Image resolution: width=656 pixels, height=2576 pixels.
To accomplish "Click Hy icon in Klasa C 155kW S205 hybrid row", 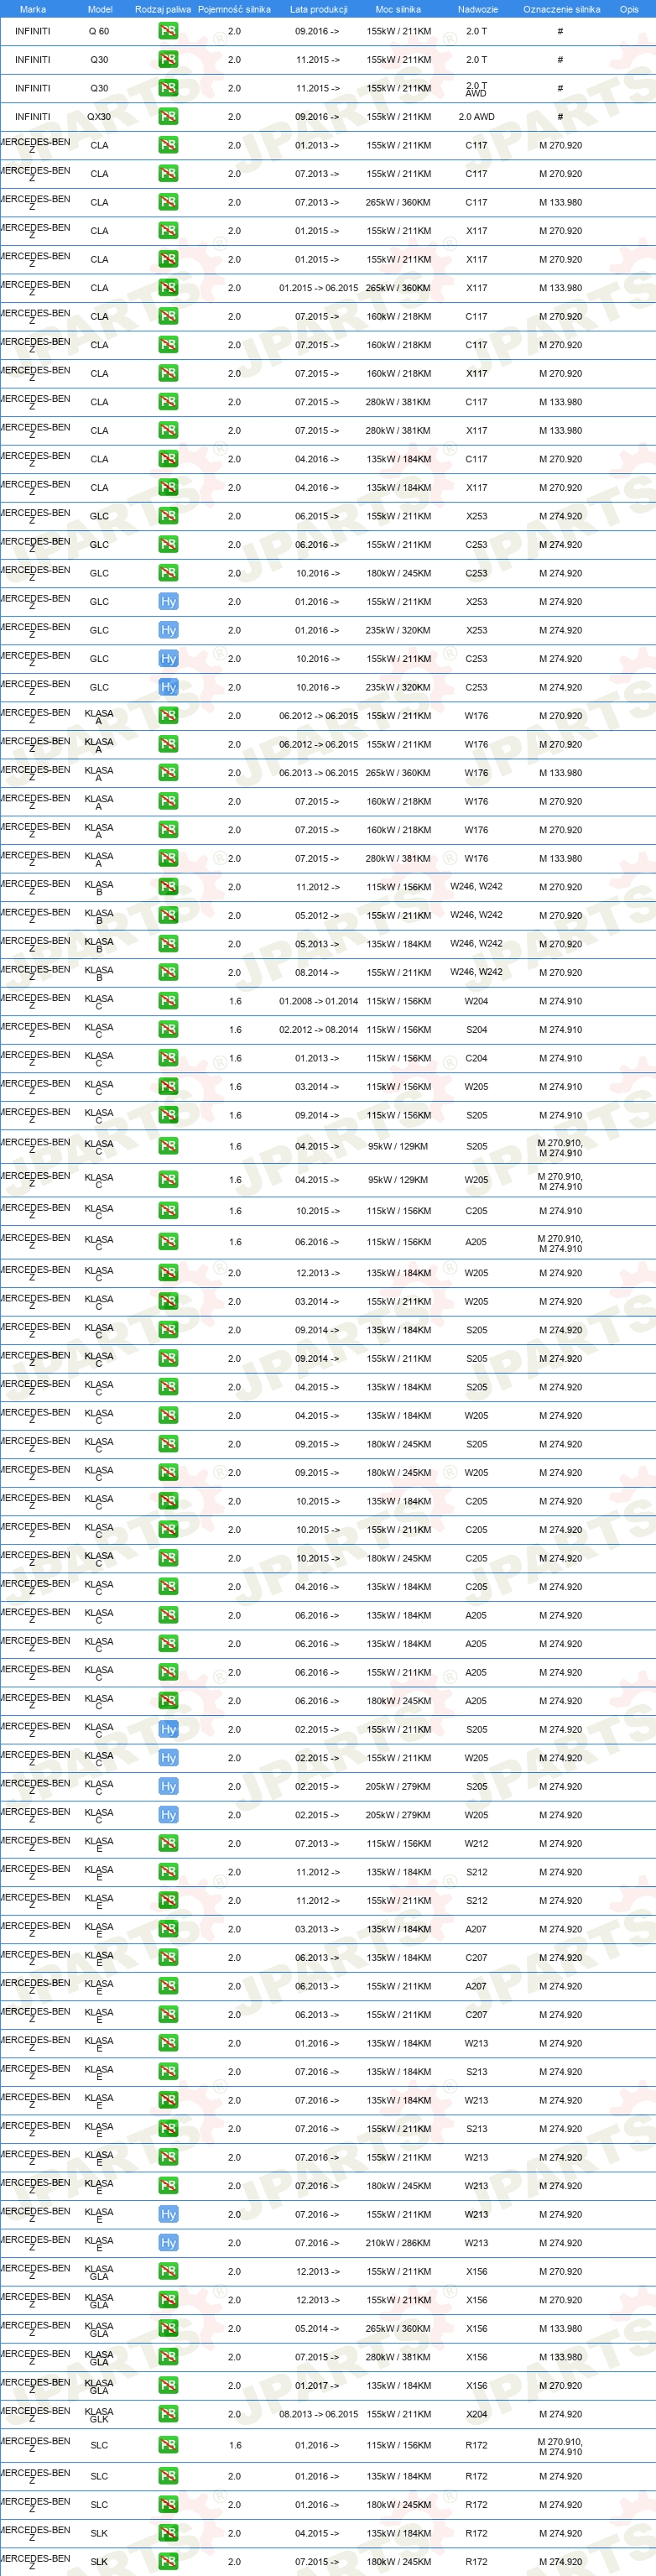I will (168, 1729).
